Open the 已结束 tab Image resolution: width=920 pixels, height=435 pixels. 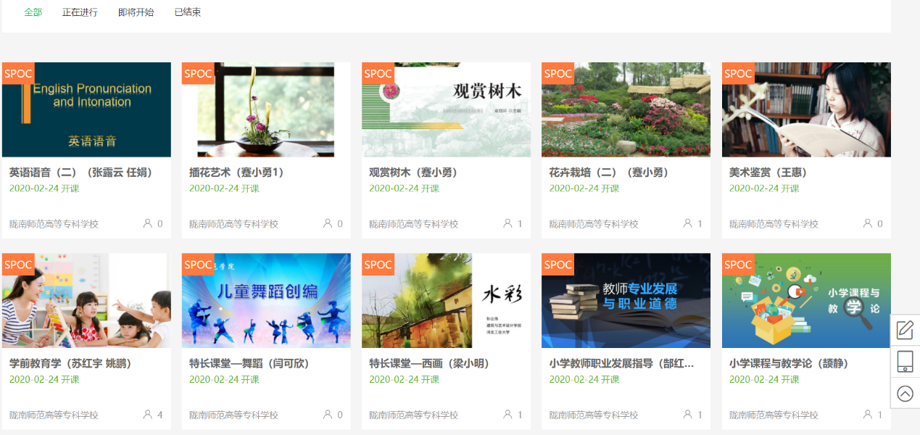pos(188,12)
